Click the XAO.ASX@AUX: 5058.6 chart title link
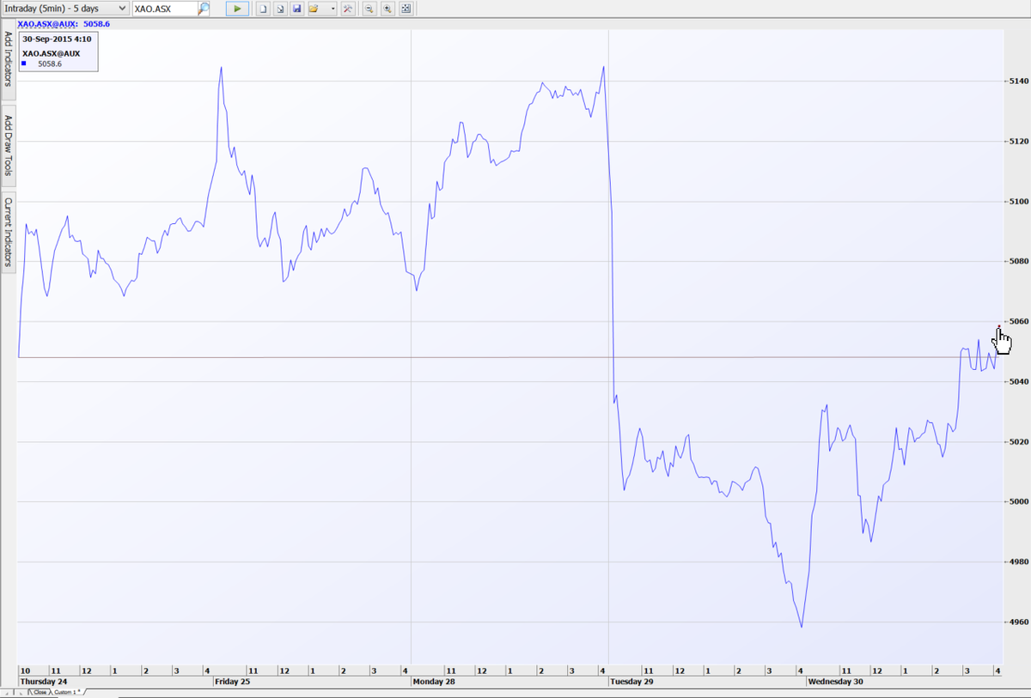Image resolution: width=1031 pixels, height=698 pixels. 64,24
